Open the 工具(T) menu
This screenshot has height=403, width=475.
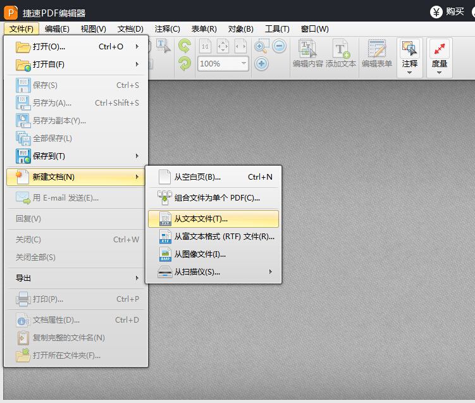point(277,29)
